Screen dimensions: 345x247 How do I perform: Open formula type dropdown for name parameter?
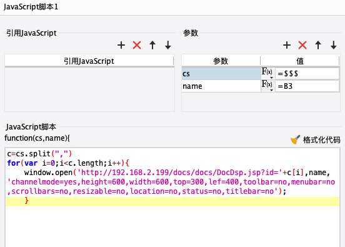(267, 86)
